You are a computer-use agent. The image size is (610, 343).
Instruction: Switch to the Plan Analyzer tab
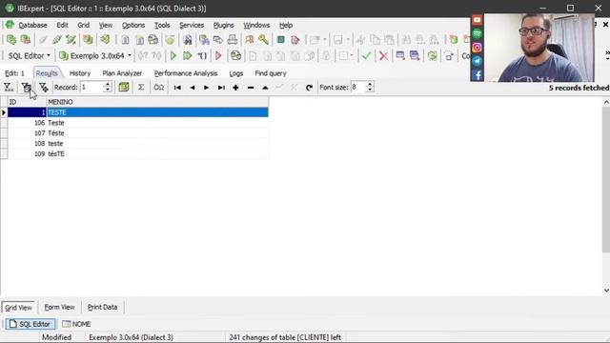(122, 73)
